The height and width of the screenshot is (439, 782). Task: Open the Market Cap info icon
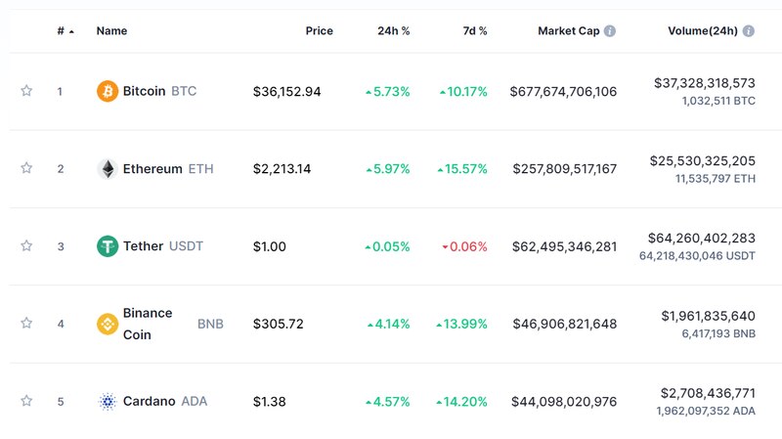point(609,31)
